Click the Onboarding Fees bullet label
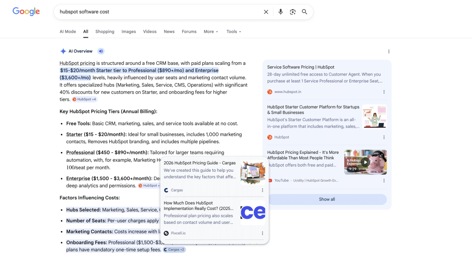The image size is (472, 256). [87, 243]
